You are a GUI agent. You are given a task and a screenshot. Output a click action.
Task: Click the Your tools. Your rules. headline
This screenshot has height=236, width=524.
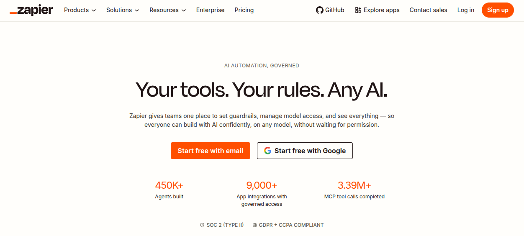tap(262, 90)
